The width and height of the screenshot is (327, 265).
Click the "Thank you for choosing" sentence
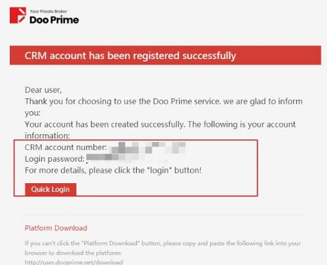pos(163,101)
